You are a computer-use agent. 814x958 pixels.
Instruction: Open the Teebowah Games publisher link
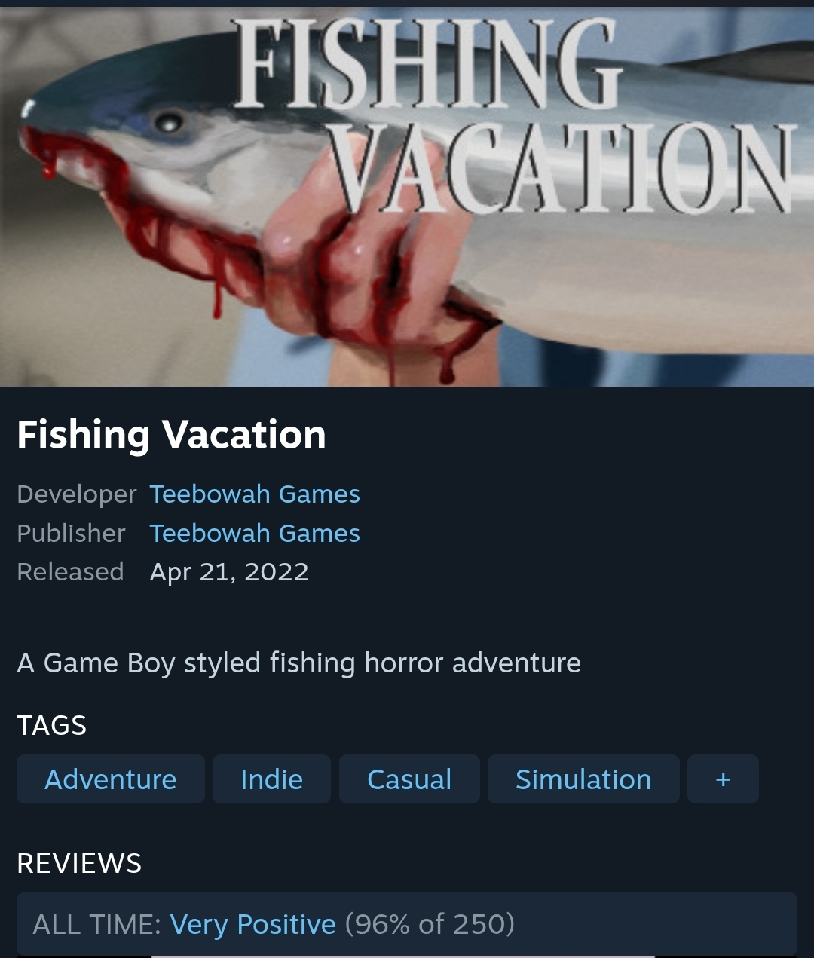click(x=255, y=534)
